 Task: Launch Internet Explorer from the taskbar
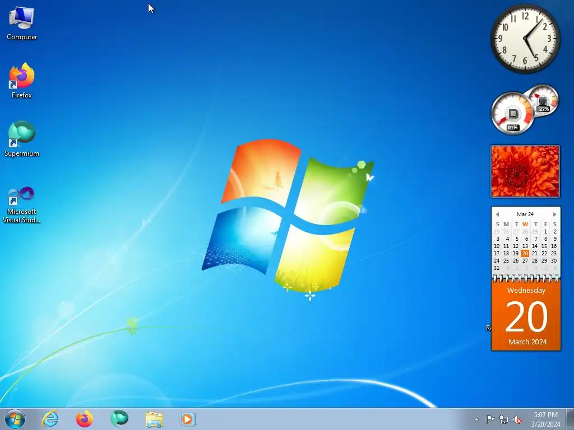[x=50, y=419]
